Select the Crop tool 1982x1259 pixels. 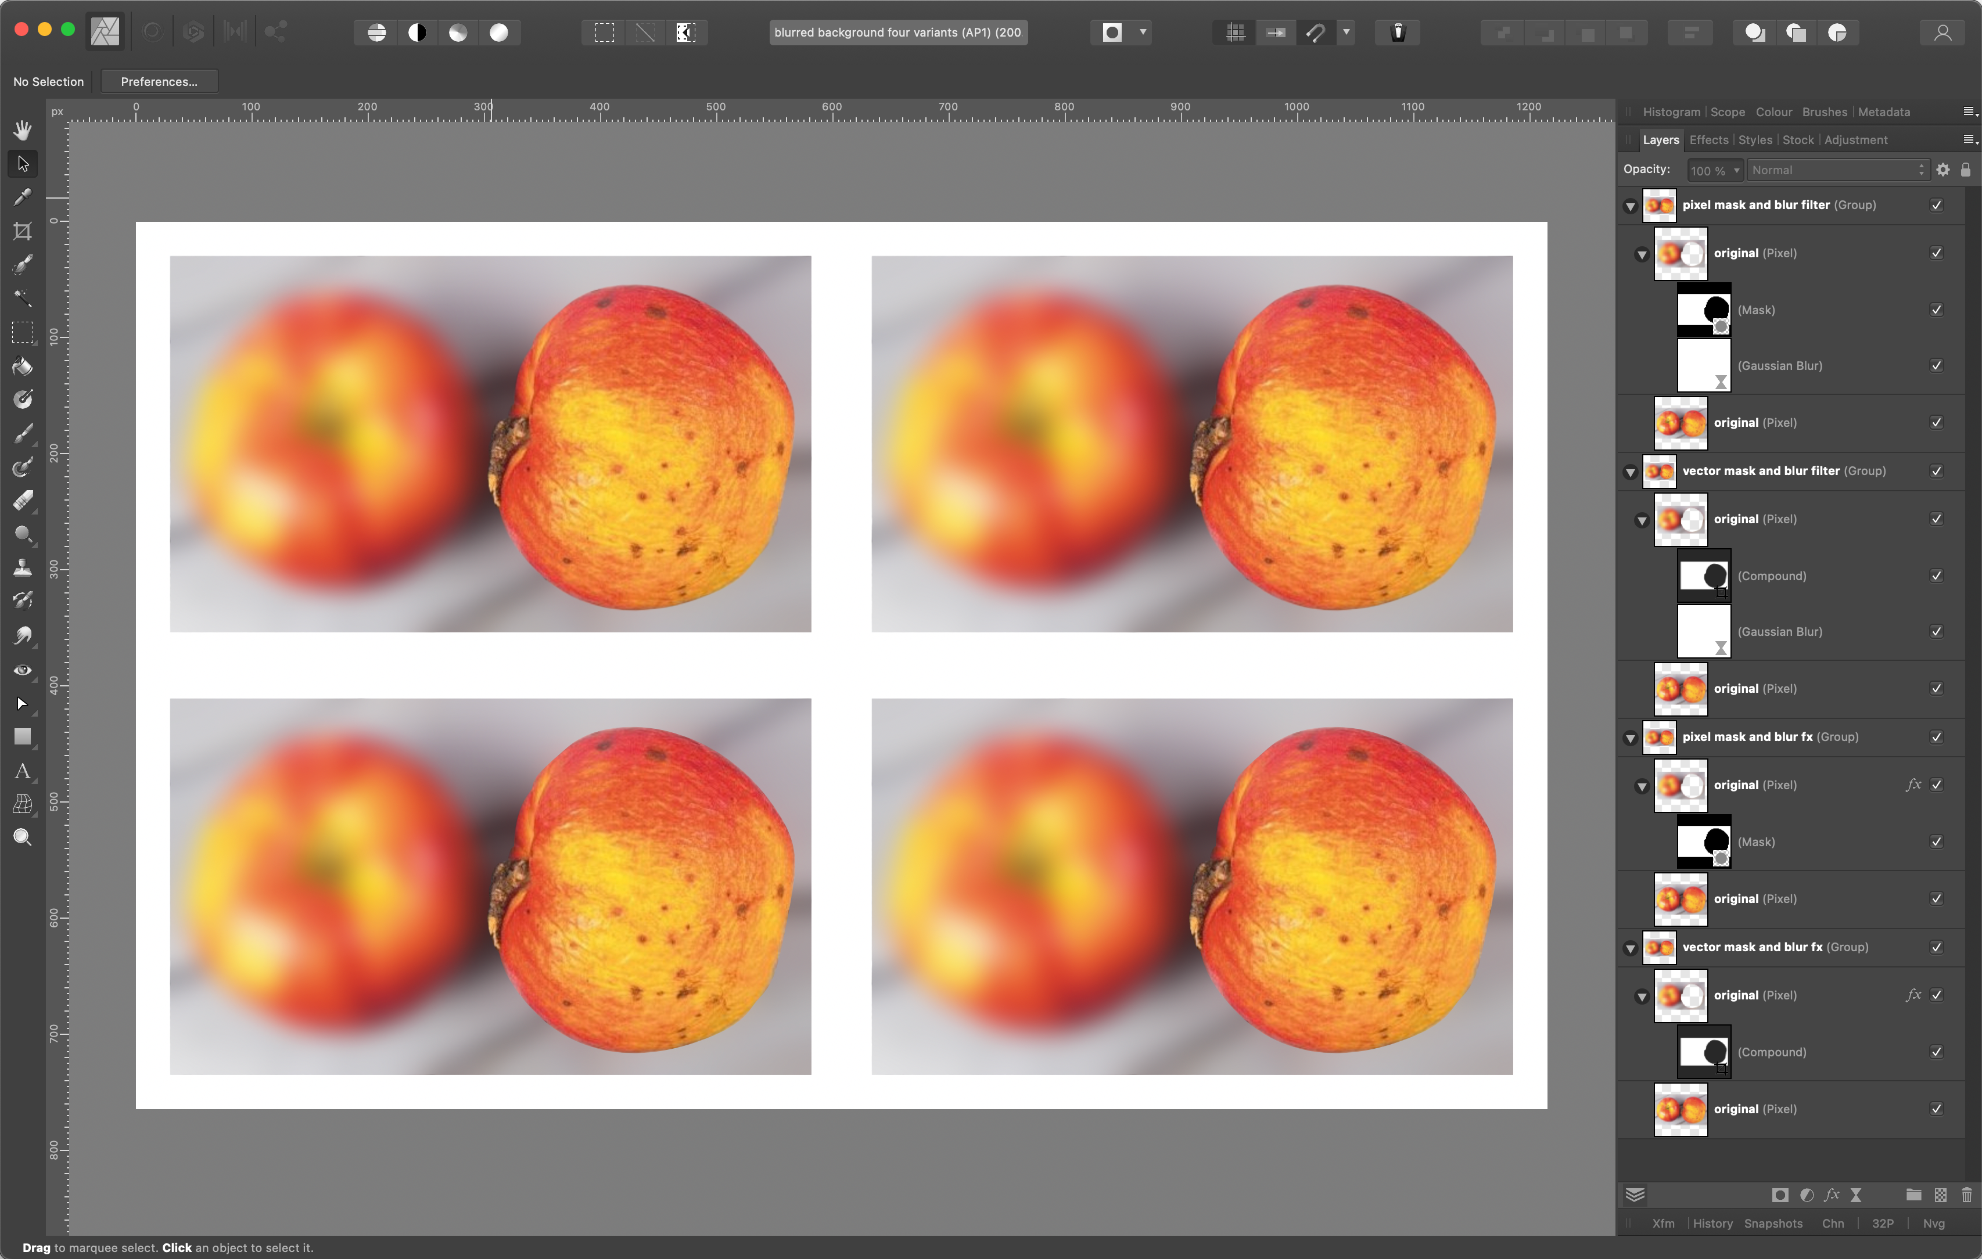click(22, 231)
